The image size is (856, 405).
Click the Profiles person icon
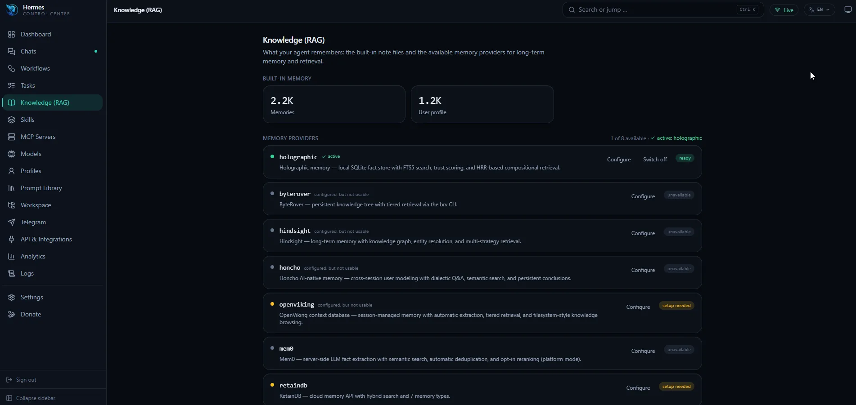point(11,171)
